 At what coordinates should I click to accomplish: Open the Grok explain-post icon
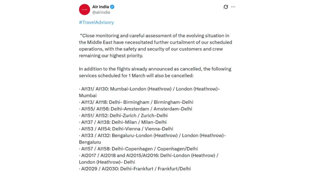click(x=225, y=7)
